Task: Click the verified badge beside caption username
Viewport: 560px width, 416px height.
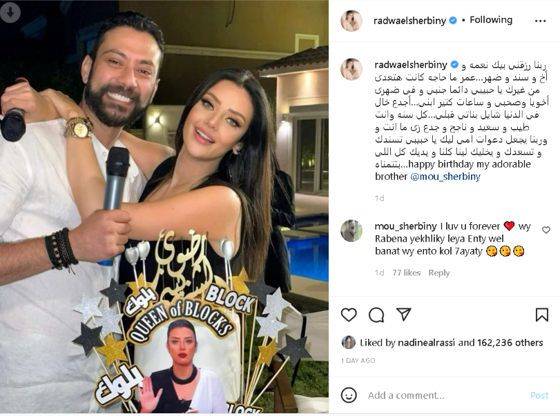Action: (454, 65)
